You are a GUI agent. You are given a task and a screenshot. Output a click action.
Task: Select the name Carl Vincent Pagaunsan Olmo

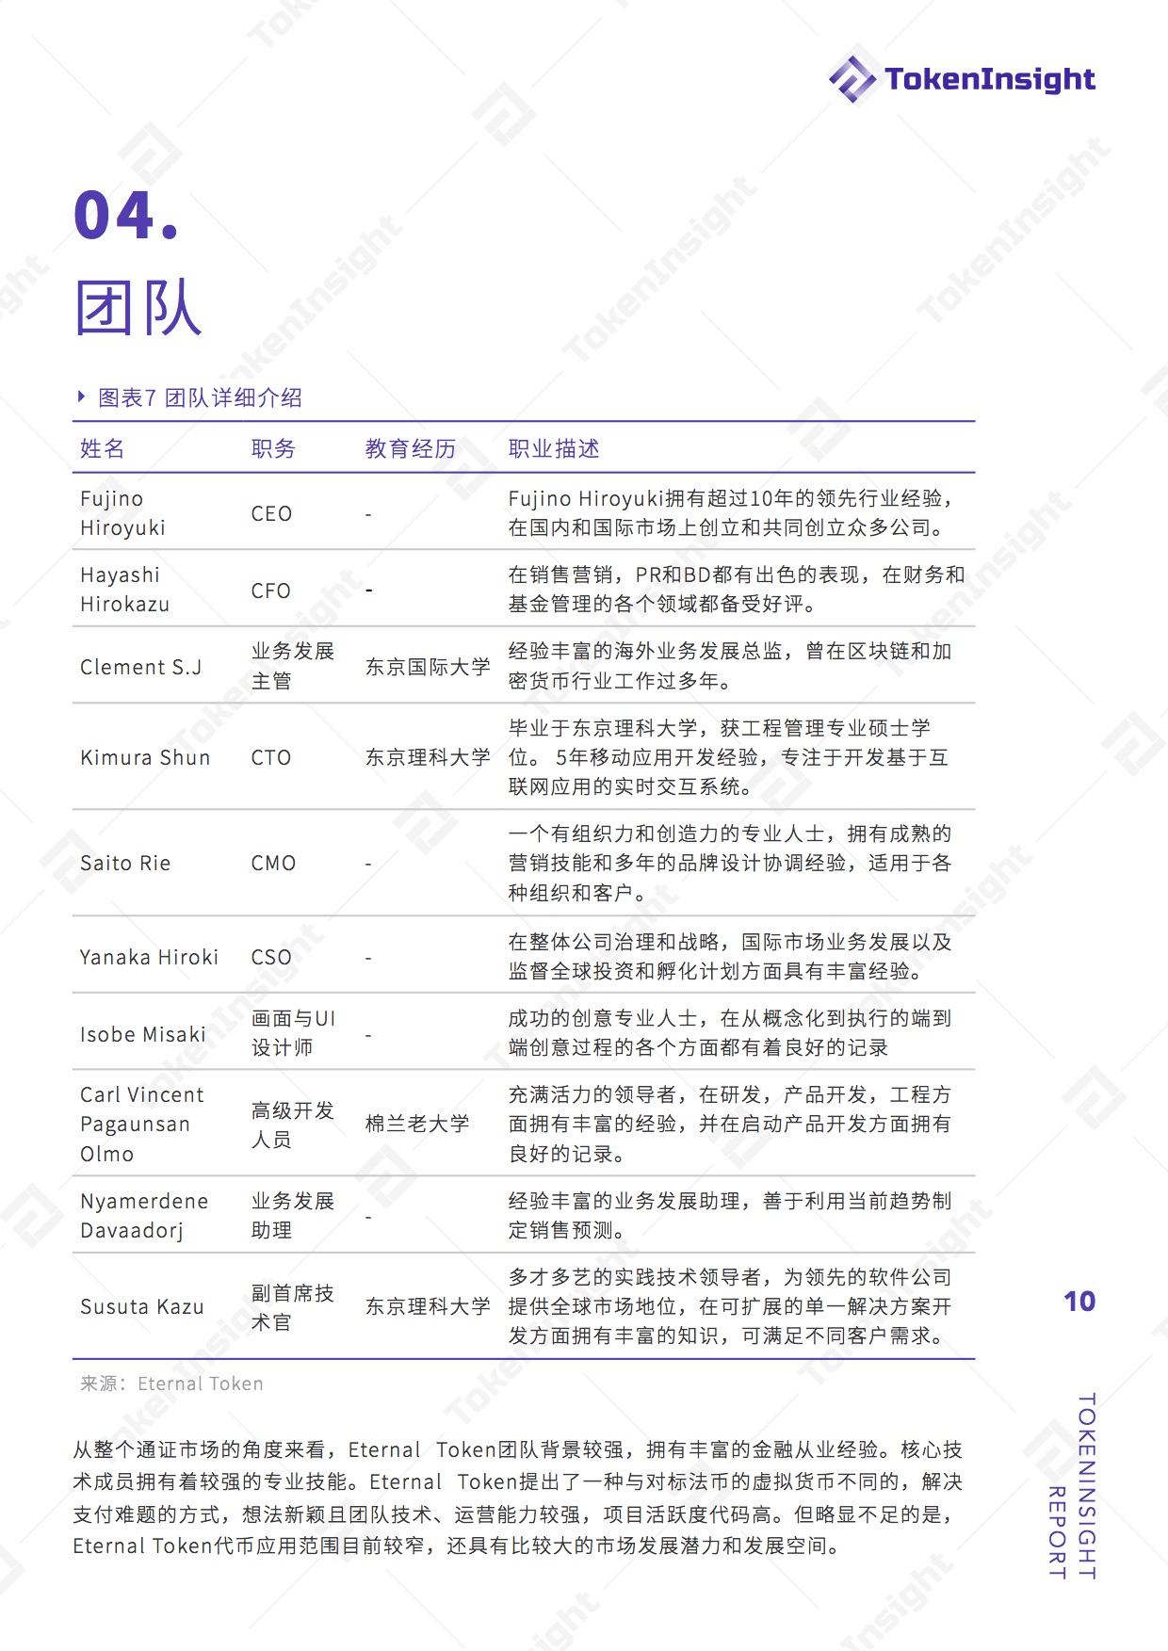click(x=142, y=1124)
